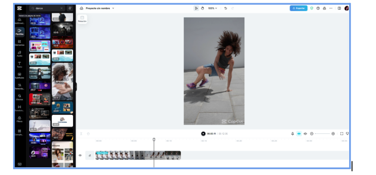
Task: Click the green shield icon
Action: [312, 8]
